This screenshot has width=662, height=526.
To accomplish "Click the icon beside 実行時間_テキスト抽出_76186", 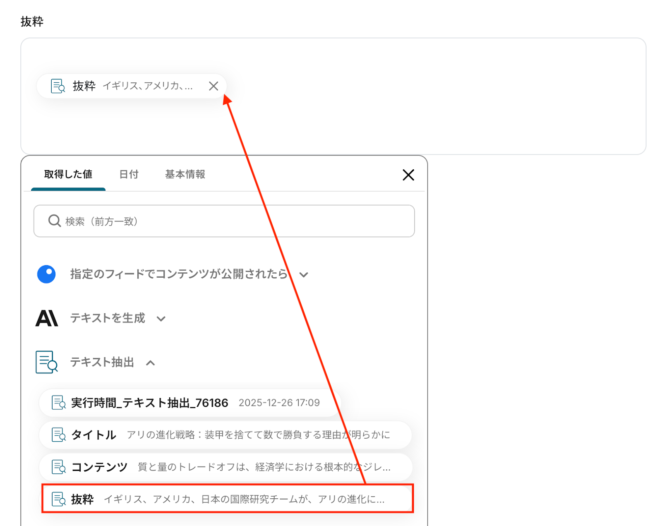I will point(58,403).
